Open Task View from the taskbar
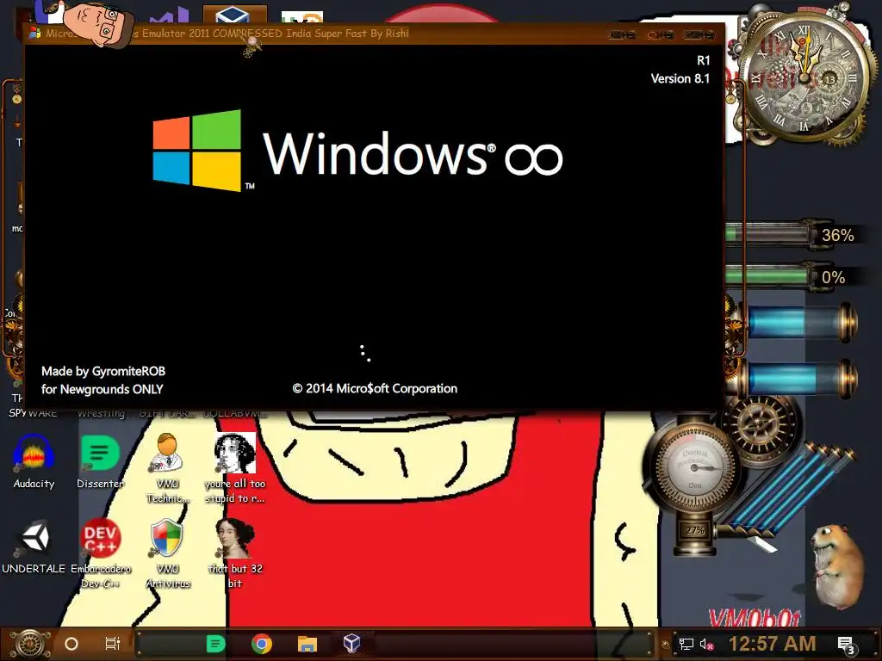The height and width of the screenshot is (661, 882). (x=113, y=644)
